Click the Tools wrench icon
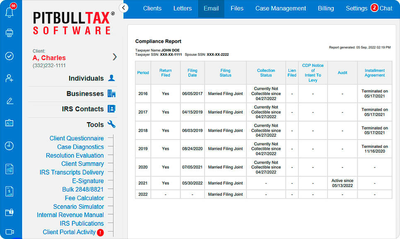The height and width of the screenshot is (239, 400). coord(111,124)
